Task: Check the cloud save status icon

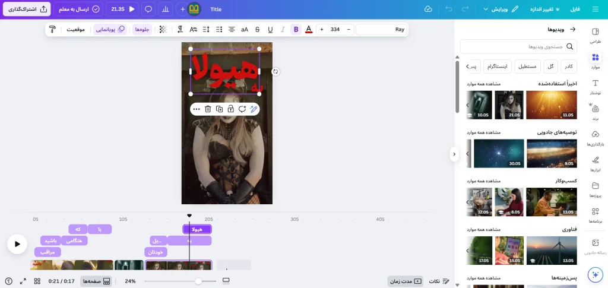Action: click(x=428, y=9)
